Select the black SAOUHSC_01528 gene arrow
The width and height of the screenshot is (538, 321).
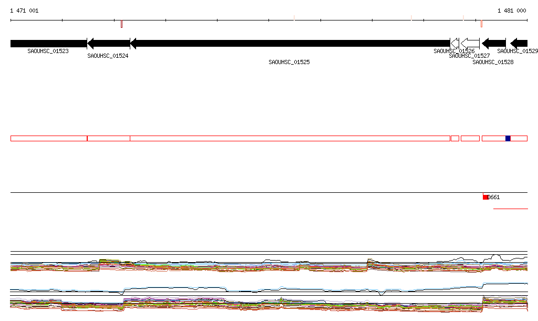click(x=494, y=44)
